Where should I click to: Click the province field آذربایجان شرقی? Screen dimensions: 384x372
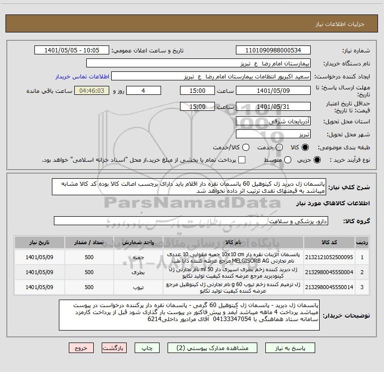[x=273, y=121]
